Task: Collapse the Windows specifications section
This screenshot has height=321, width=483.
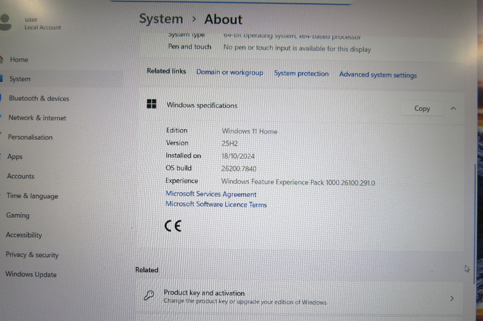Action: point(453,108)
